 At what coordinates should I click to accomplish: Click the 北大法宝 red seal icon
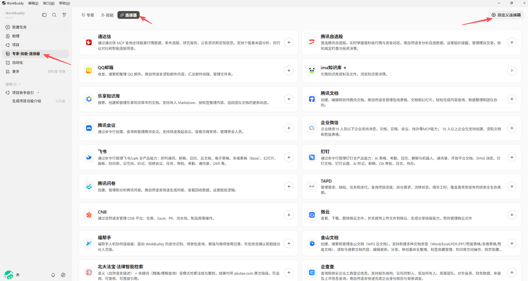89,272
